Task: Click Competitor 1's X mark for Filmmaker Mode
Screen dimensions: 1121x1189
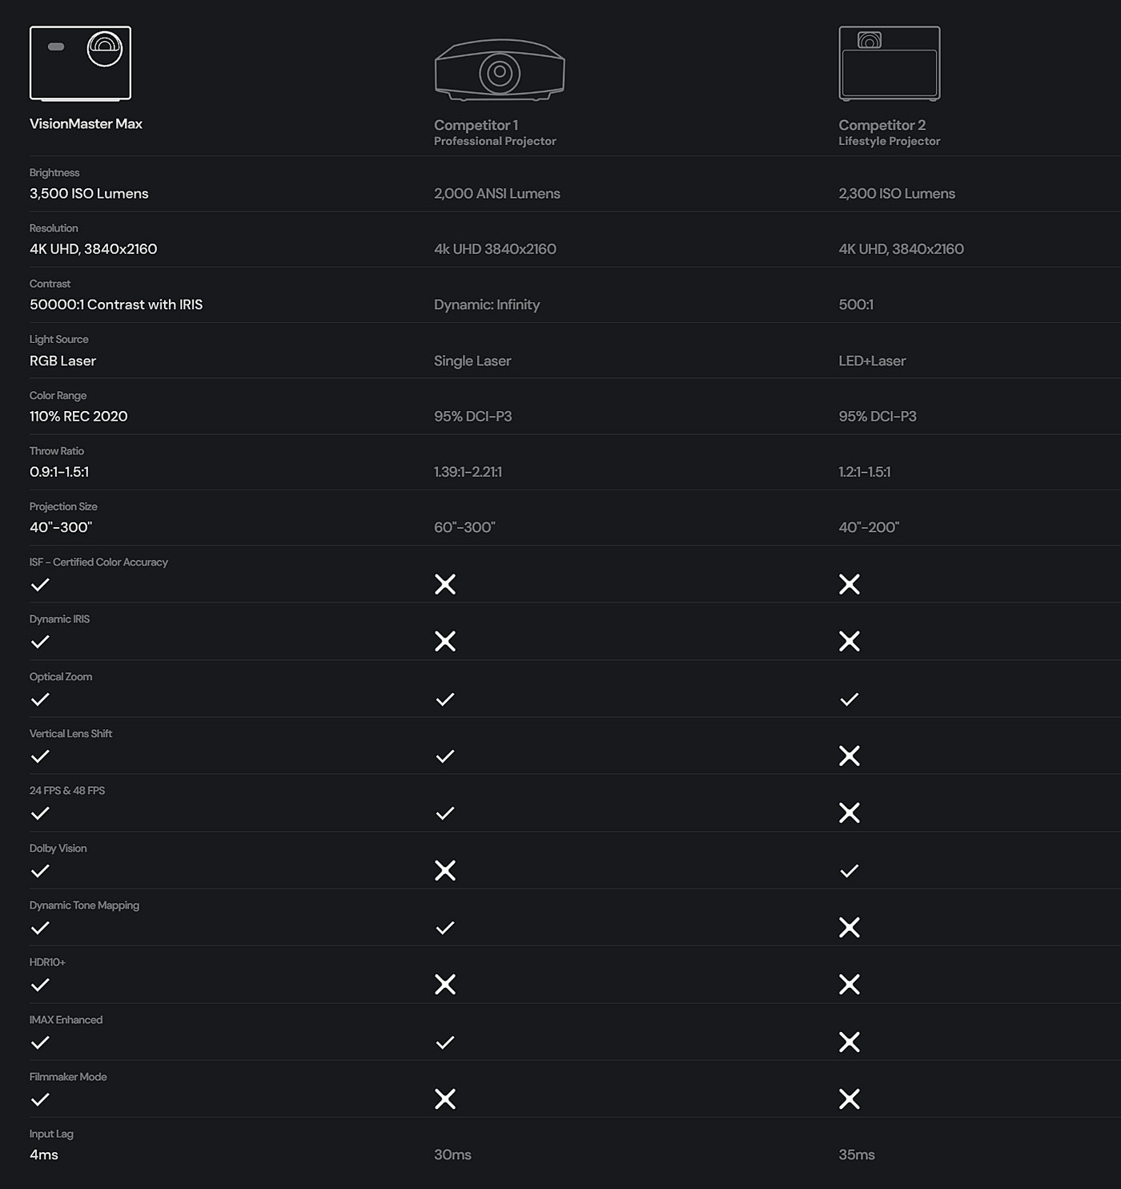Action: (x=445, y=1098)
